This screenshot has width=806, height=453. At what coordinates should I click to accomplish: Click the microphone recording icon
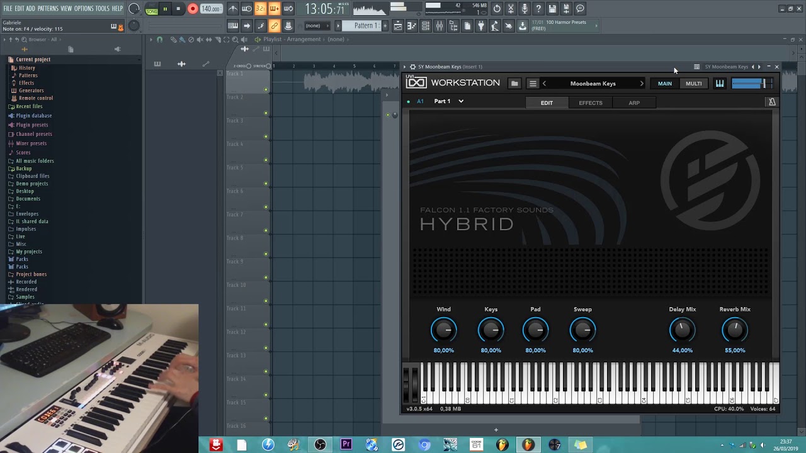tap(525, 9)
